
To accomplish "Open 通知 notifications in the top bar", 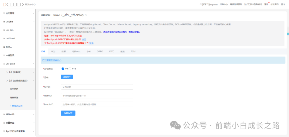I will (266, 5).
